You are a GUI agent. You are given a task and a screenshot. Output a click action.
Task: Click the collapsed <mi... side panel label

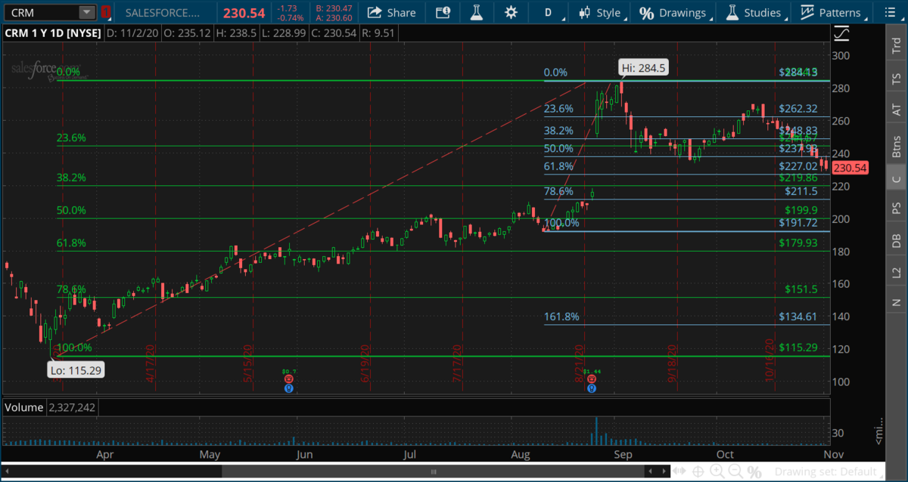[x=878, y=431]
